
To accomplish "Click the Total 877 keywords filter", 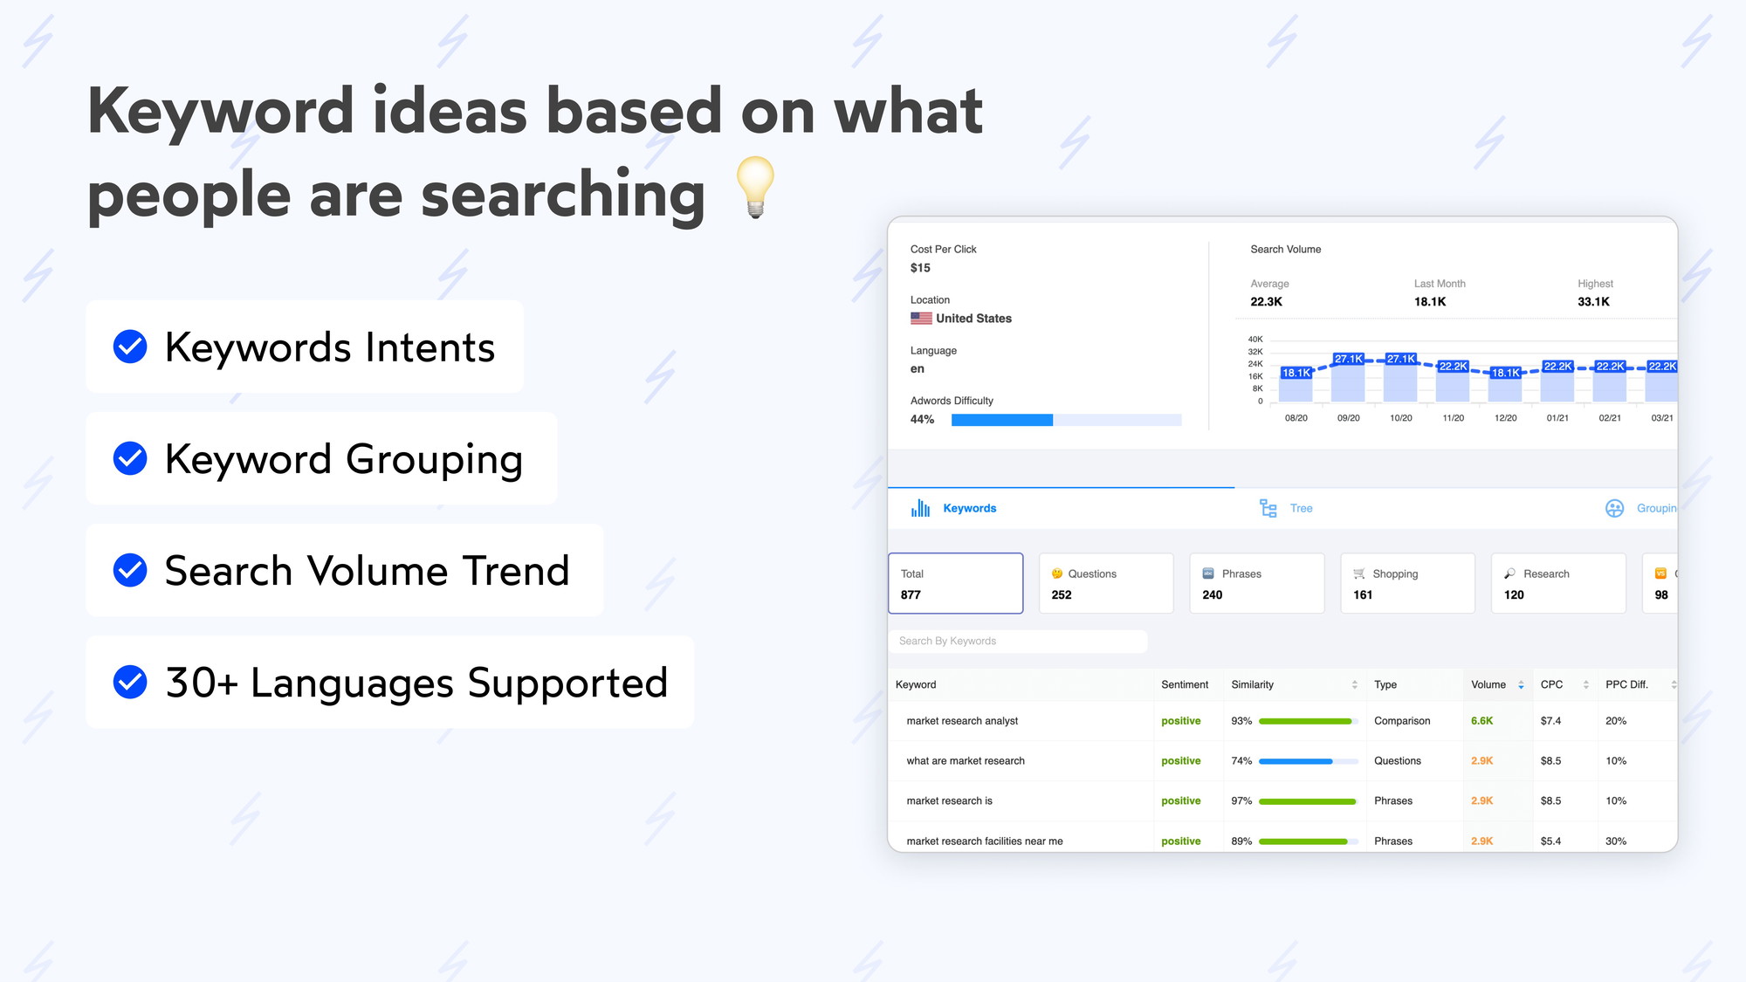I will [953, 583].
